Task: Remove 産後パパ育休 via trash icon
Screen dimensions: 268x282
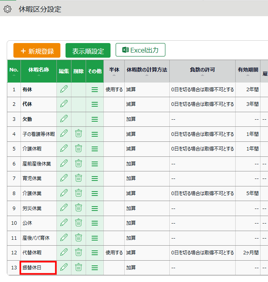Action: 79,238
